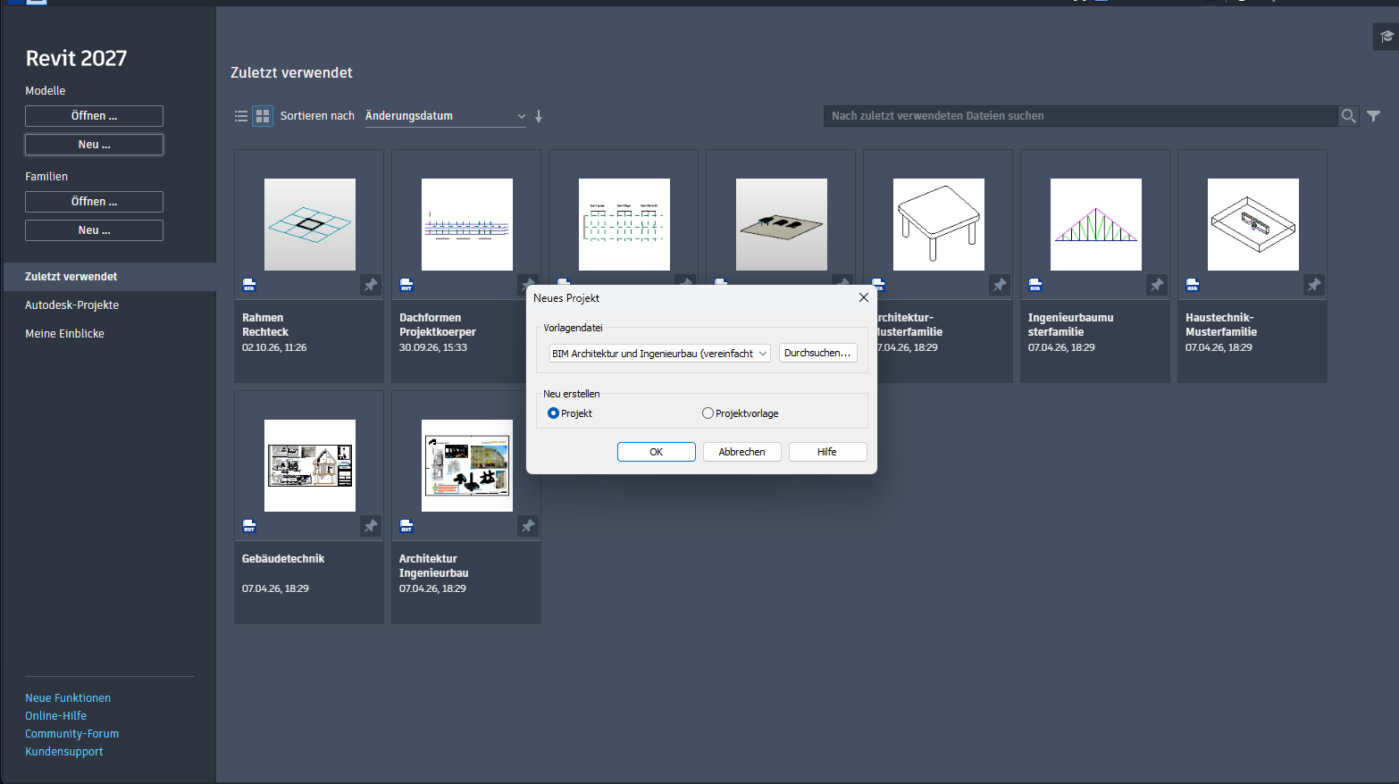This screenshot has width=1399, height=784.
Task: Open the table family thumbnail
Action: (939, 224)
